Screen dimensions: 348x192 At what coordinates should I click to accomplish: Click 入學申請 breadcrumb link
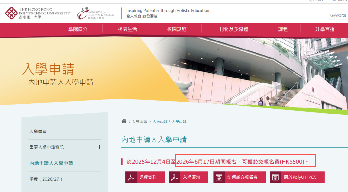[x=140, y=122]
